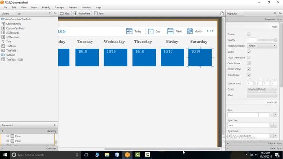Open Task View from the taskbar
The height and width of the screenshot is (159, 283).
point(86,155)
